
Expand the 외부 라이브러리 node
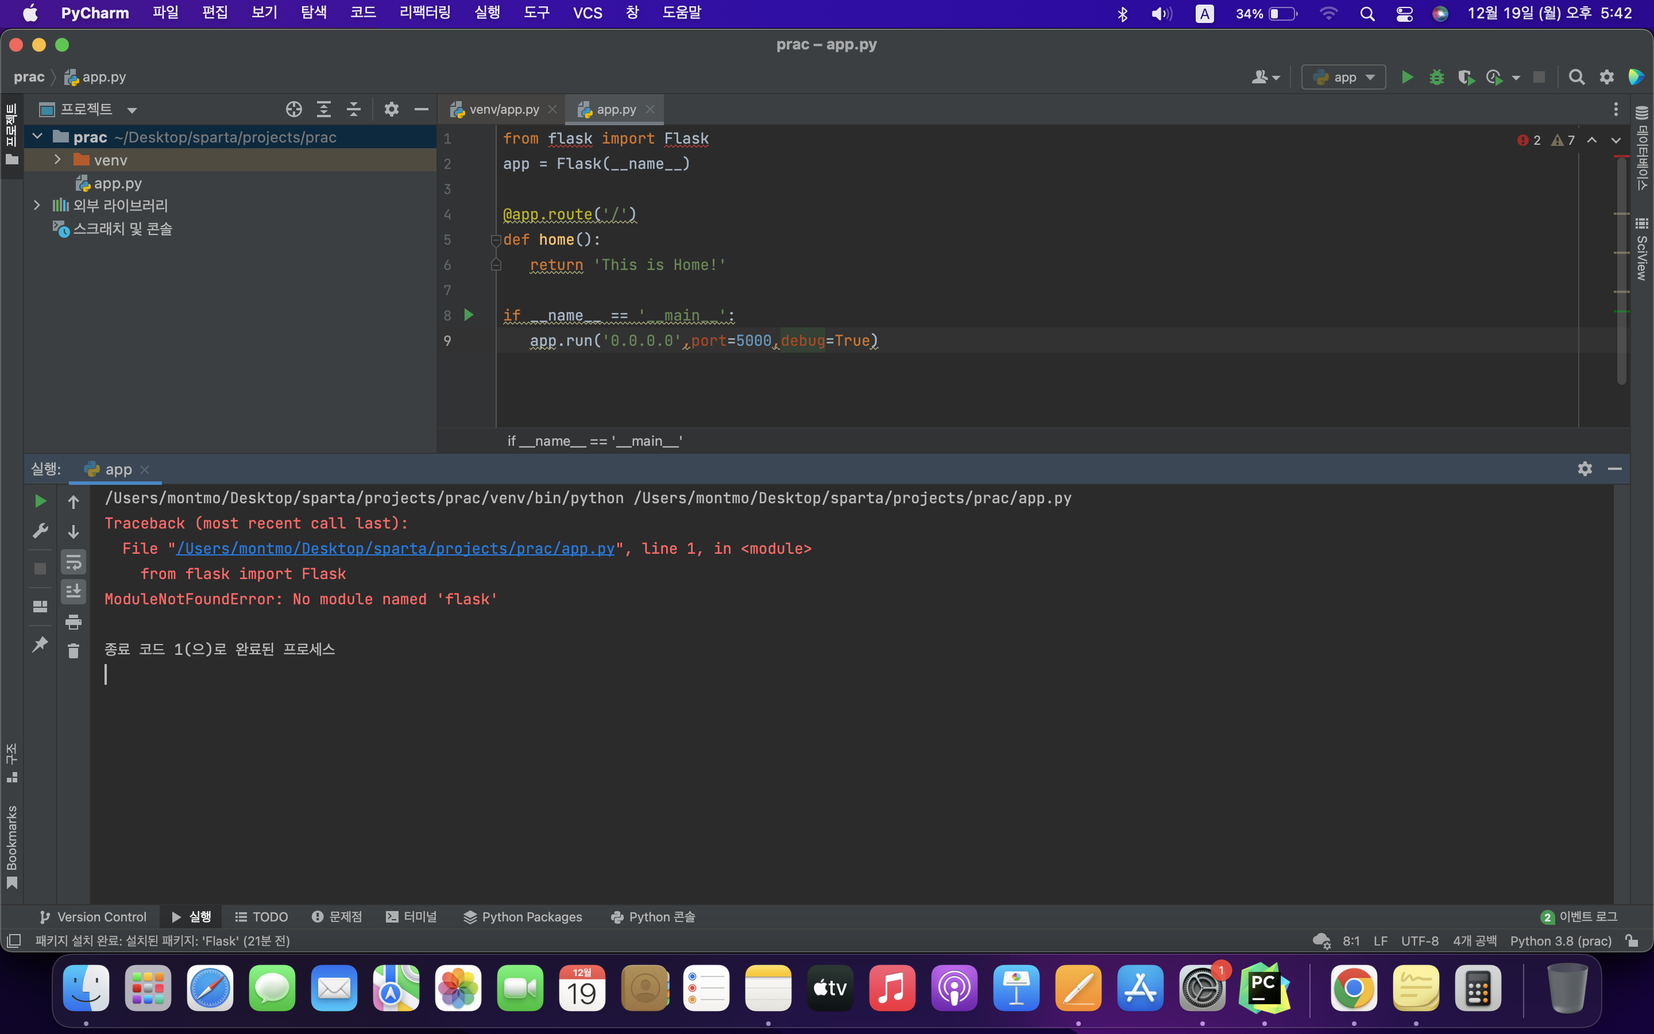point(37,205)
